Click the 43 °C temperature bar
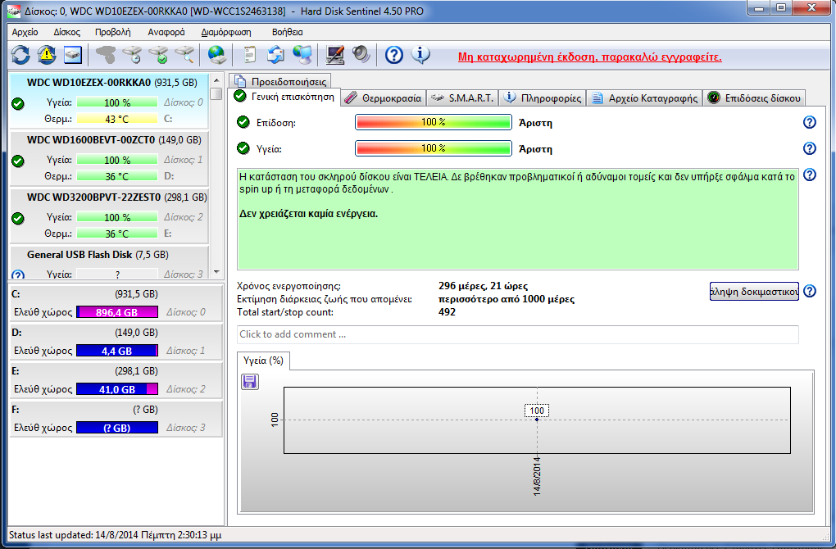This screenshot has width=836, height=549. point(116,119)
